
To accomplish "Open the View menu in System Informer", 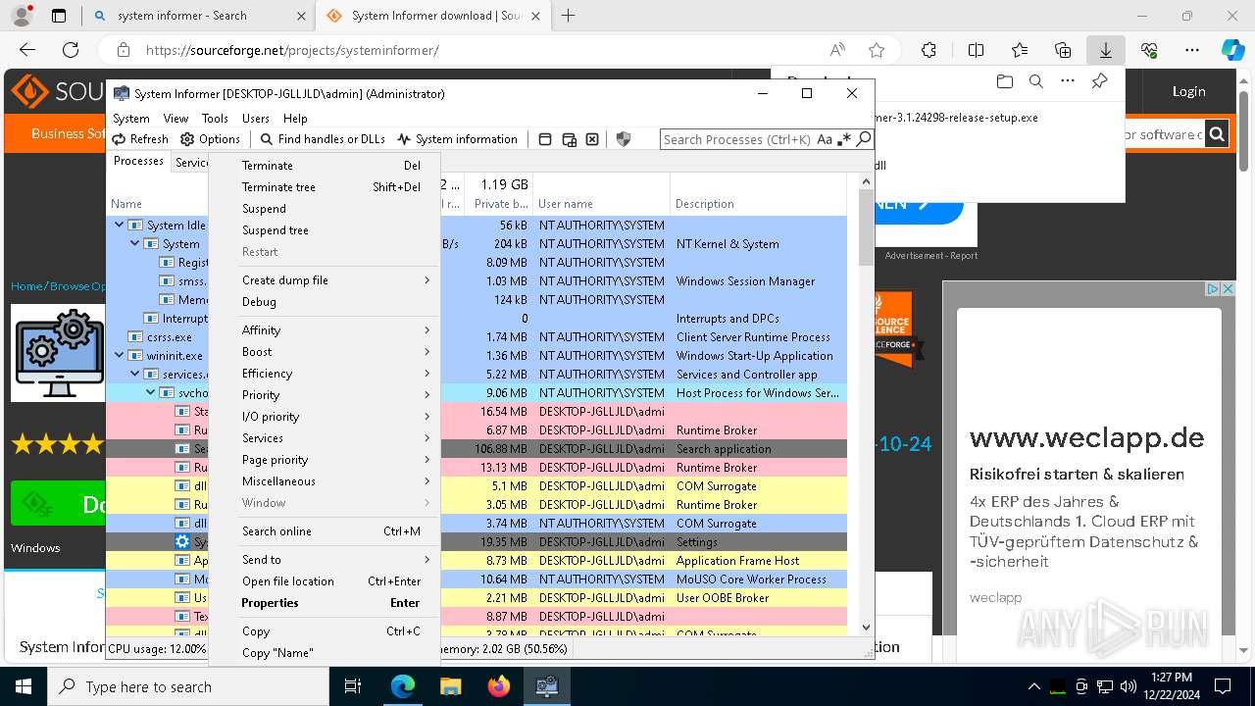I will (176, 118).
